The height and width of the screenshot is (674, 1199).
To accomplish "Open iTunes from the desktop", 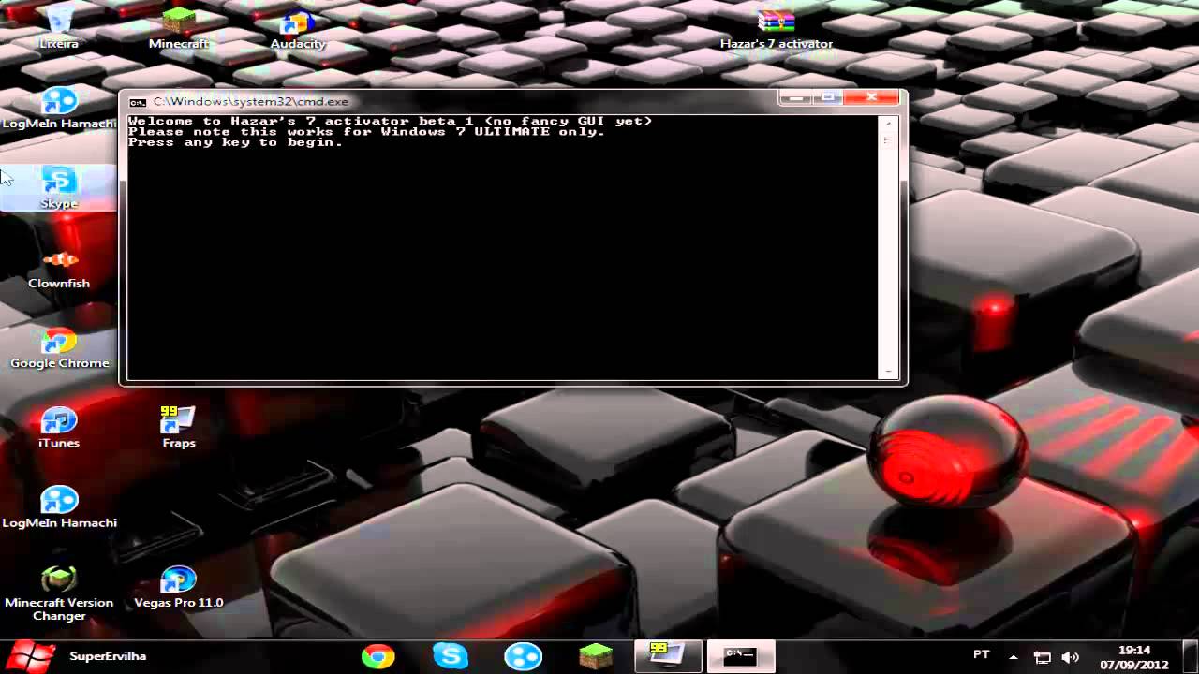I will tap(59, 427).
